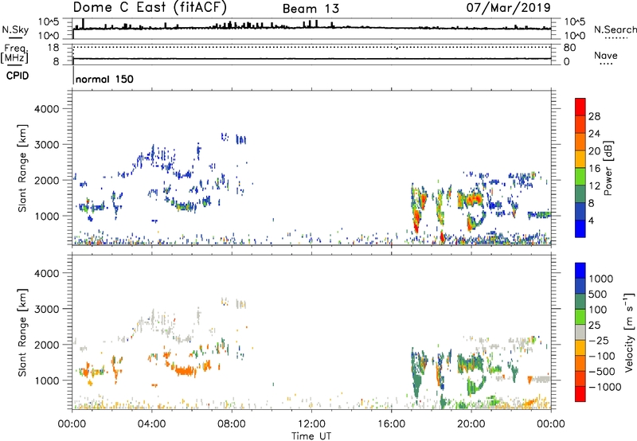637x441 pixels.
Task: Click the '16:00' time axis tick label
Action: pos(391,423)
